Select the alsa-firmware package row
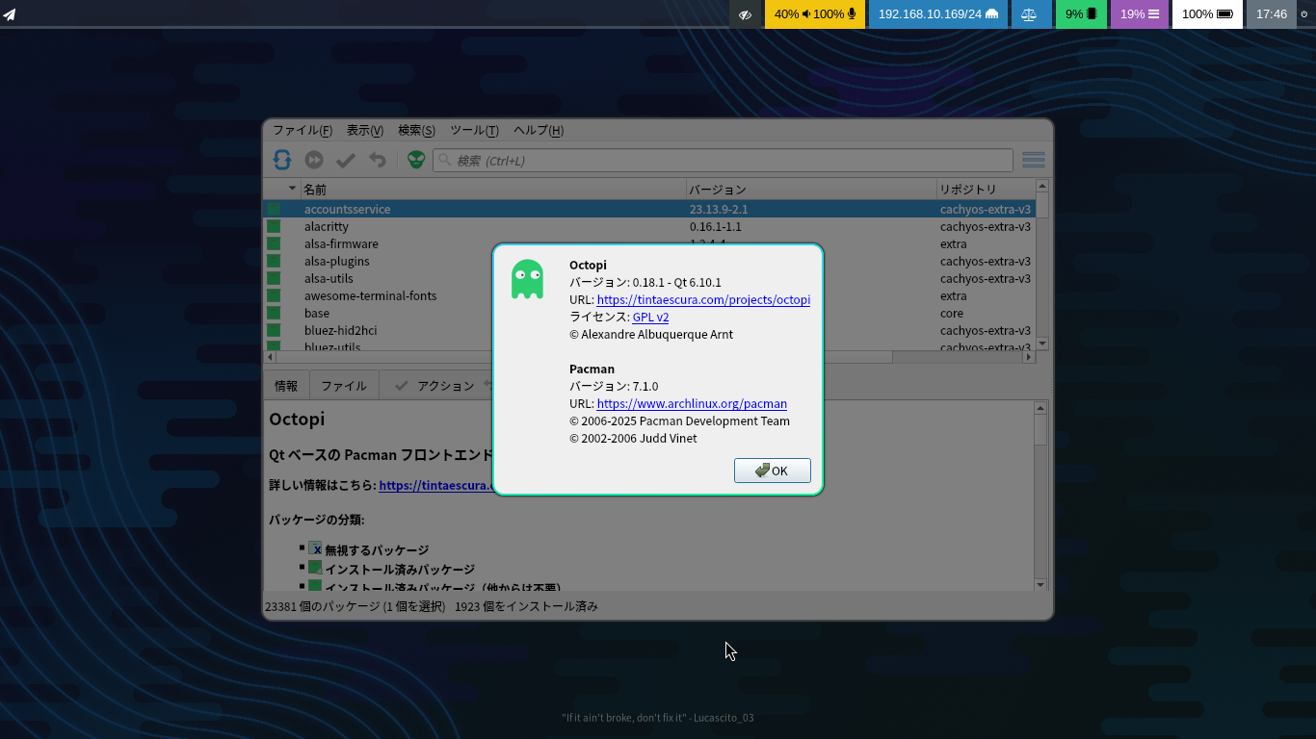Viewport: 1316px width, 739px height. pyautogui.click(x=649, y=243)
